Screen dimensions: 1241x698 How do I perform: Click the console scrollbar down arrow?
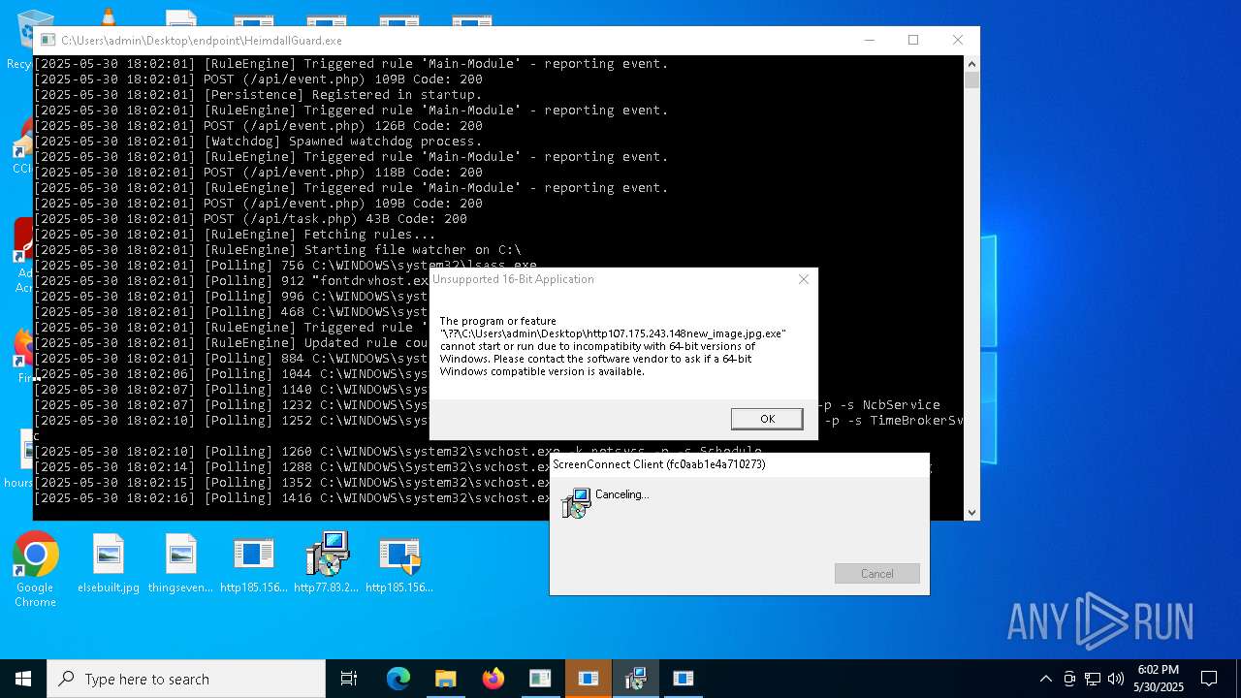tap(971, 513)
